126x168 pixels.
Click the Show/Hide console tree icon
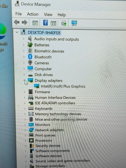coord(35,23)
